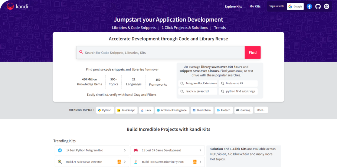Click 150 Frameworks stat
Image resolution: width=337 pixels, height=167 pixels.
click(x=158, y=82)
